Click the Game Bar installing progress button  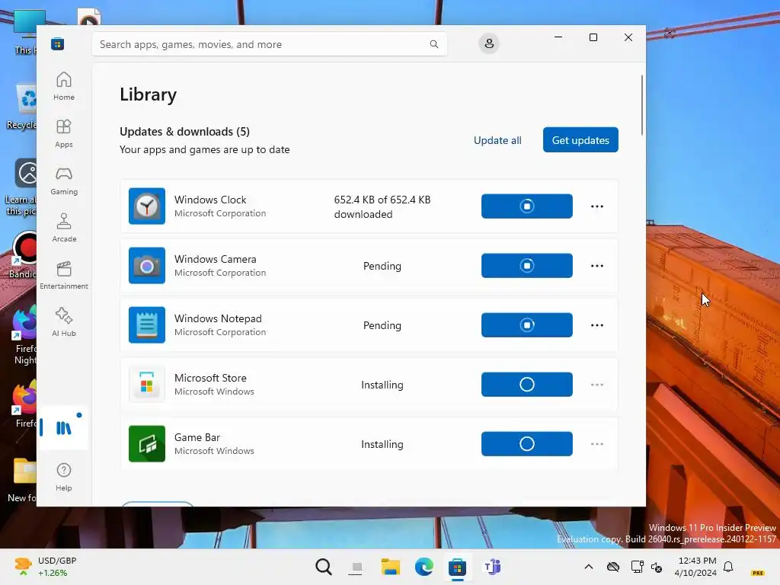tap(527, 444)
